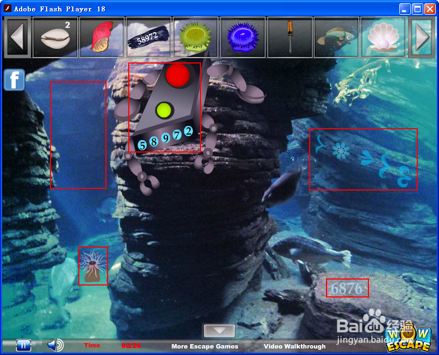Open the More Escape Games link
The height and width of the screenshot is (355, 439).
tap(205, 346)
